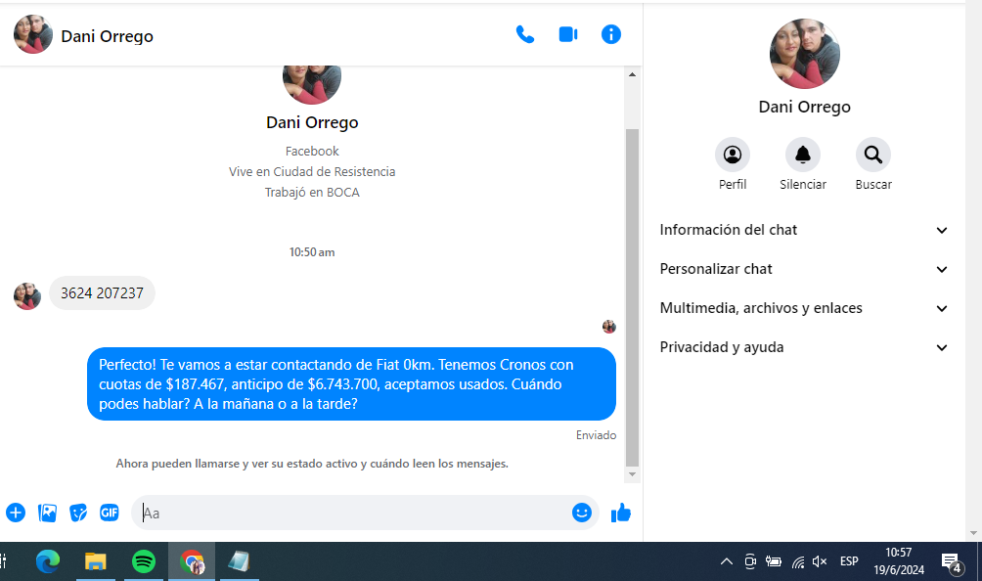Toggle the system volume icon in tray
The height and width of the screenshot is (581, 982).
click(x=820, y=561)
